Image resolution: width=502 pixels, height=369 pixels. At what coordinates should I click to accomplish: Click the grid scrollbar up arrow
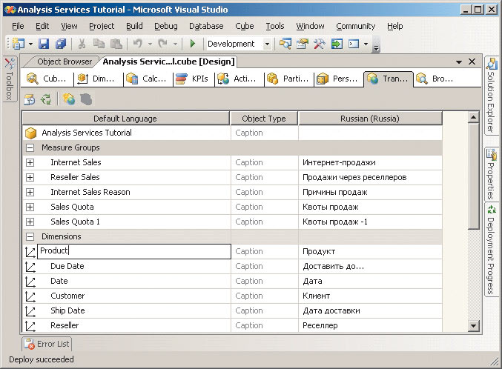pos(473,118)
